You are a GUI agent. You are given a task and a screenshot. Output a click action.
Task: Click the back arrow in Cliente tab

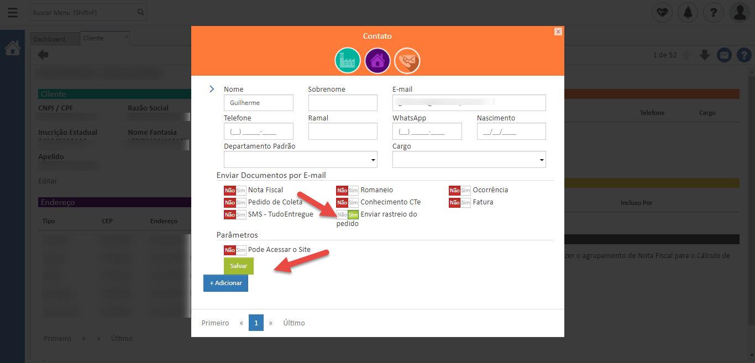pyautogui.click(x=43, y=55)
